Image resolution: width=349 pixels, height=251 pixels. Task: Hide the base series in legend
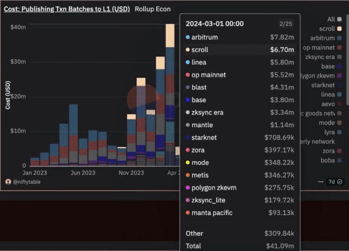(x=327, y=67)
